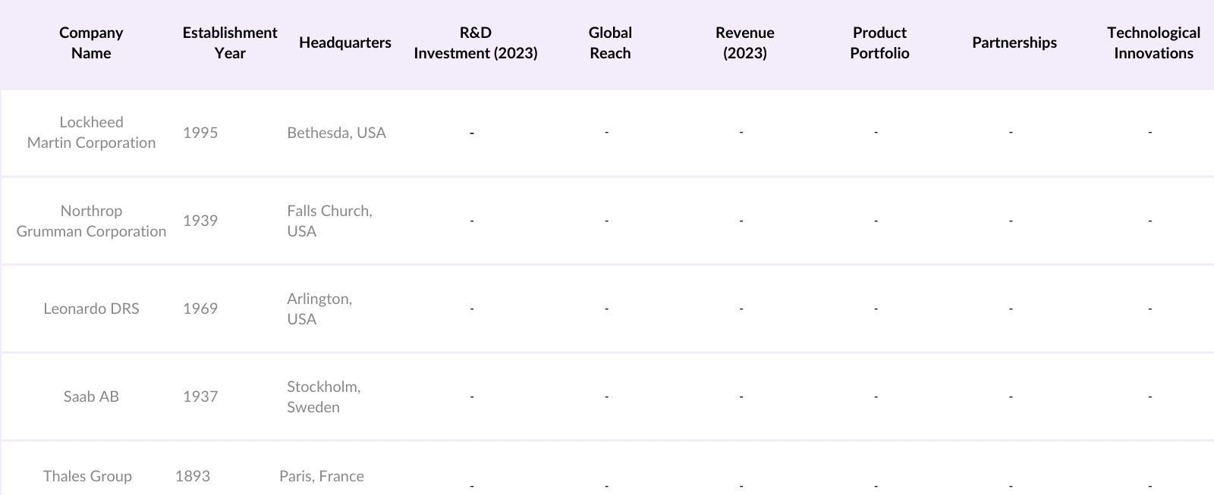Select the Leonardo DRS company cell
Image resolution: width=1214 pixels, height=495 pixels.
[x=91, y=309]
